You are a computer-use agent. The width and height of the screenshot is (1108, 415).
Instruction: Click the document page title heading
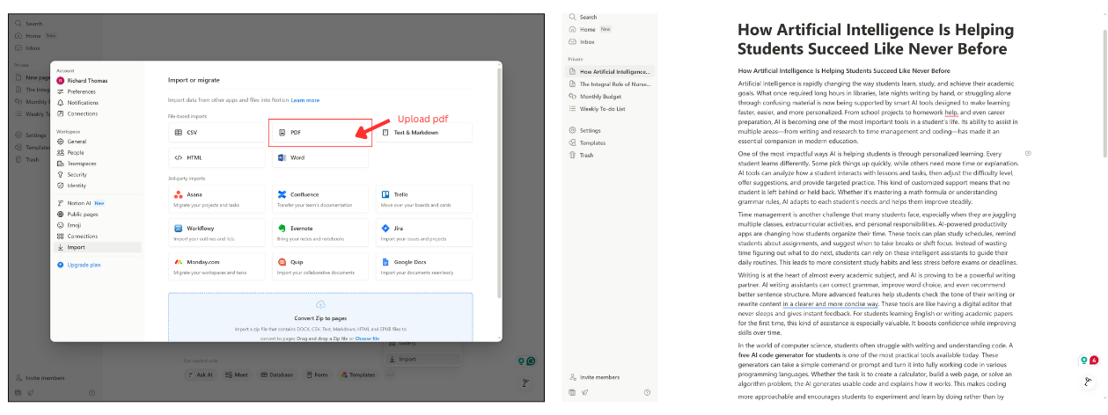[876, 39]
